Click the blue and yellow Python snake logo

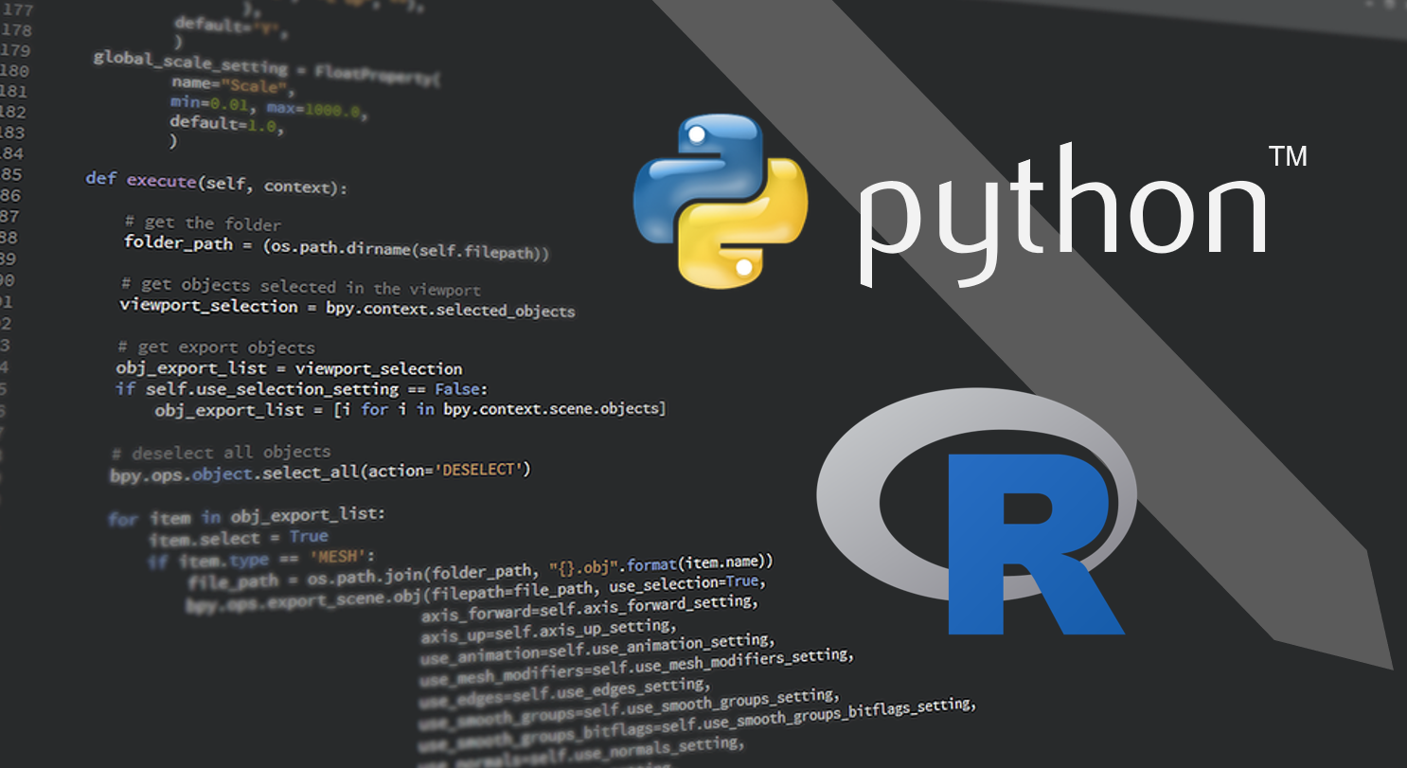tap(721, 201)
